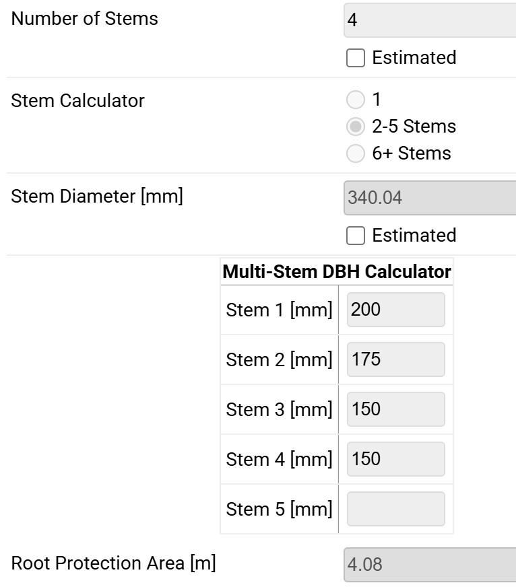Viewport: 516px width, 587px height.
Task: Click the Number of Stems label
Action: tap(85, 19)
